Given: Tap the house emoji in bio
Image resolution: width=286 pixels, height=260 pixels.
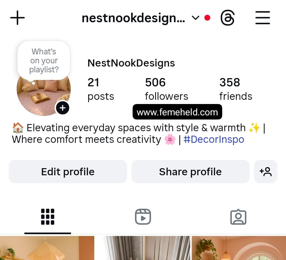Looking at the screenshot, I should [18, 128].
